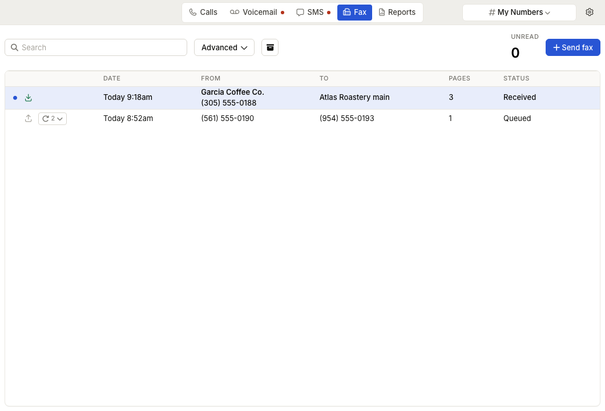The image size is (605, 411).
Task: Click the blue unread dot on Garcia Coffee row
Action: [15, 98]
